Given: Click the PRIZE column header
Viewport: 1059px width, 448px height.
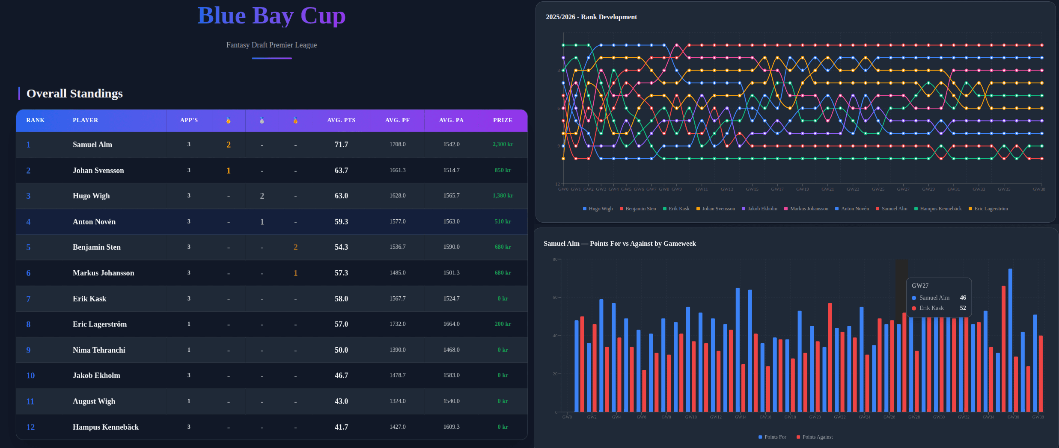Looking at the screenshot, I should click(x=503, y=120).
